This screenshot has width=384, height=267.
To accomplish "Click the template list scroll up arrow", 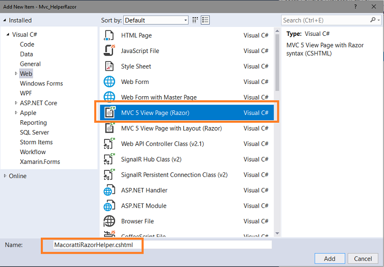I will [277, 31].
